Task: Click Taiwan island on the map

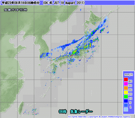Action: click(x=21, y=109)
